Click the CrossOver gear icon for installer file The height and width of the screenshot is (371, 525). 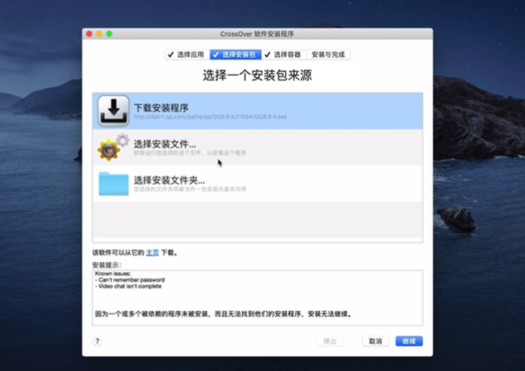pyautogui.click(x=112, y=147)
